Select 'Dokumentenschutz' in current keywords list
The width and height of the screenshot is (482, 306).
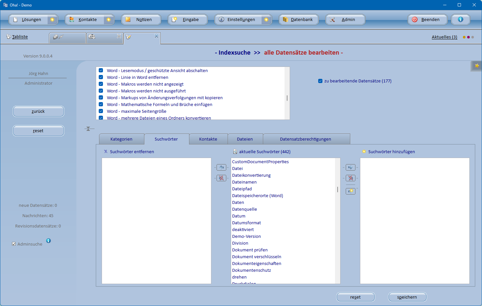point(252,270)
